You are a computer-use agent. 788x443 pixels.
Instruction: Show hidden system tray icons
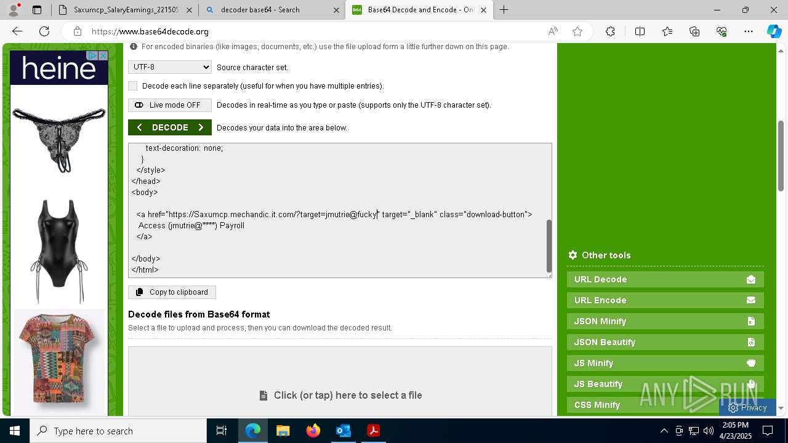click(x=664, y=431)
